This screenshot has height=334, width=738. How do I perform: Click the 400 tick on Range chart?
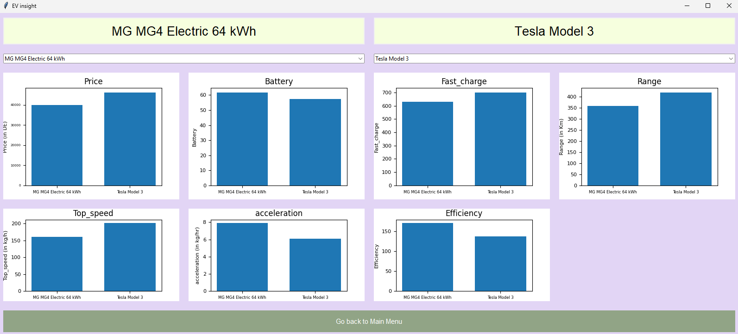(572, 97)
